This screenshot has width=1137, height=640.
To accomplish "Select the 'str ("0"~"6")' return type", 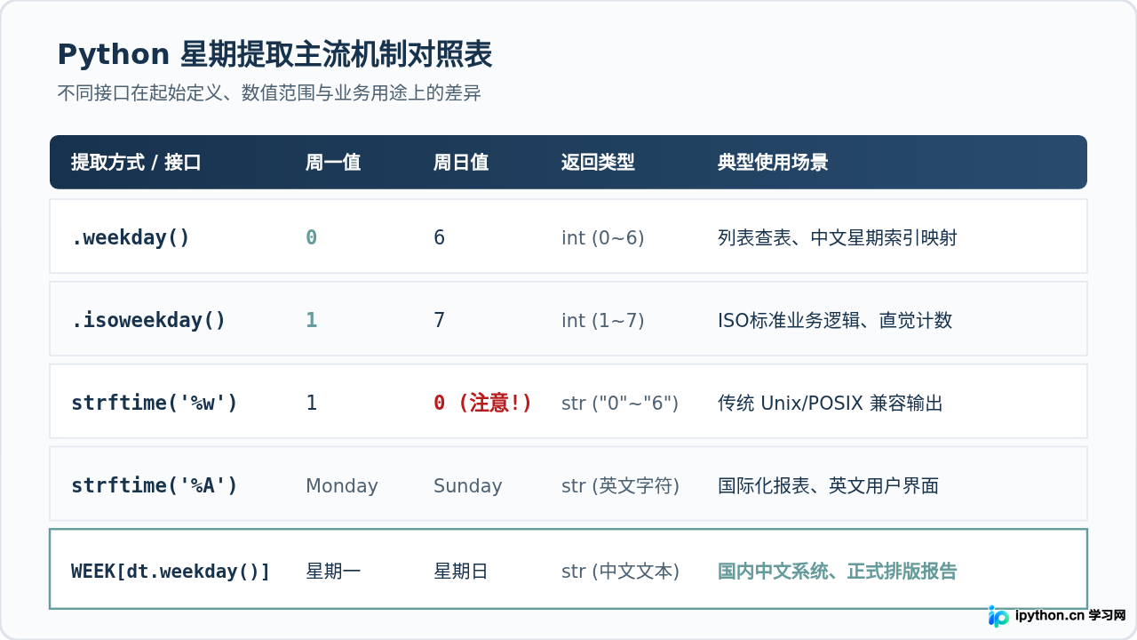I will [620, 404].
